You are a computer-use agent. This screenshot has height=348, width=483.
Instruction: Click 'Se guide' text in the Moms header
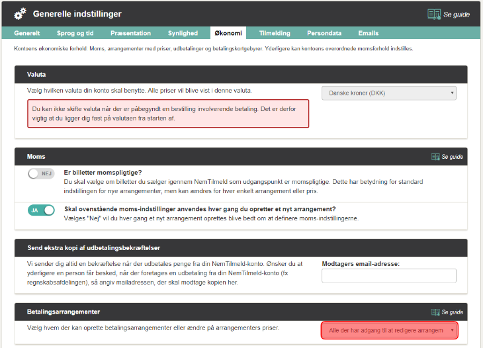pyautogui.click(x=452, y=157)
